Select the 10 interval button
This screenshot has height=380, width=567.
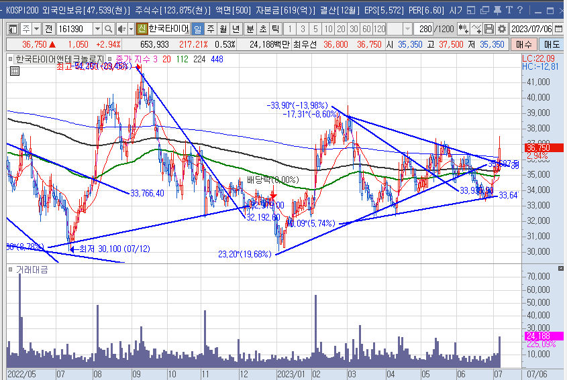click(328, 29)
